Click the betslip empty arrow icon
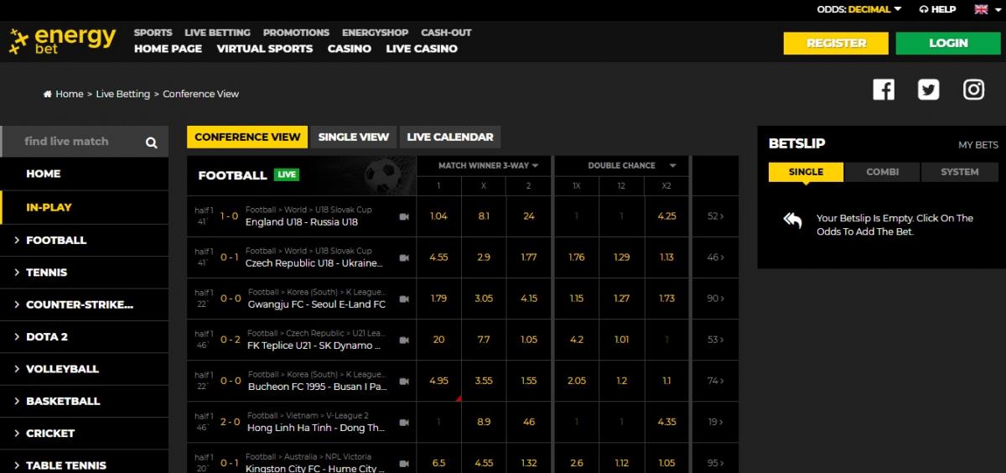 click(x=792, y=220)
